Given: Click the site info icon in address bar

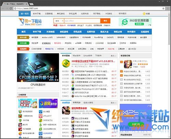Looking at the screenshot, I should 15,9.
